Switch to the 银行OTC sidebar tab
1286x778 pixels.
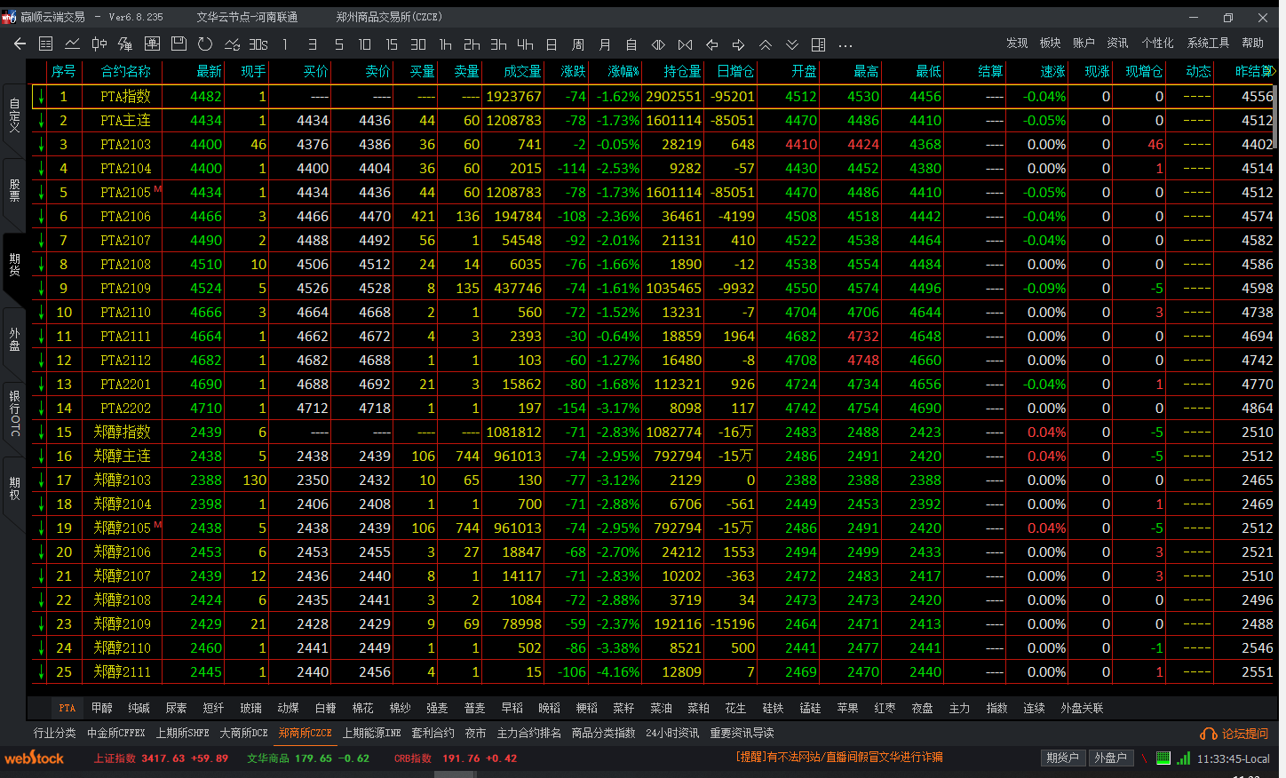(x=14, y=414)
